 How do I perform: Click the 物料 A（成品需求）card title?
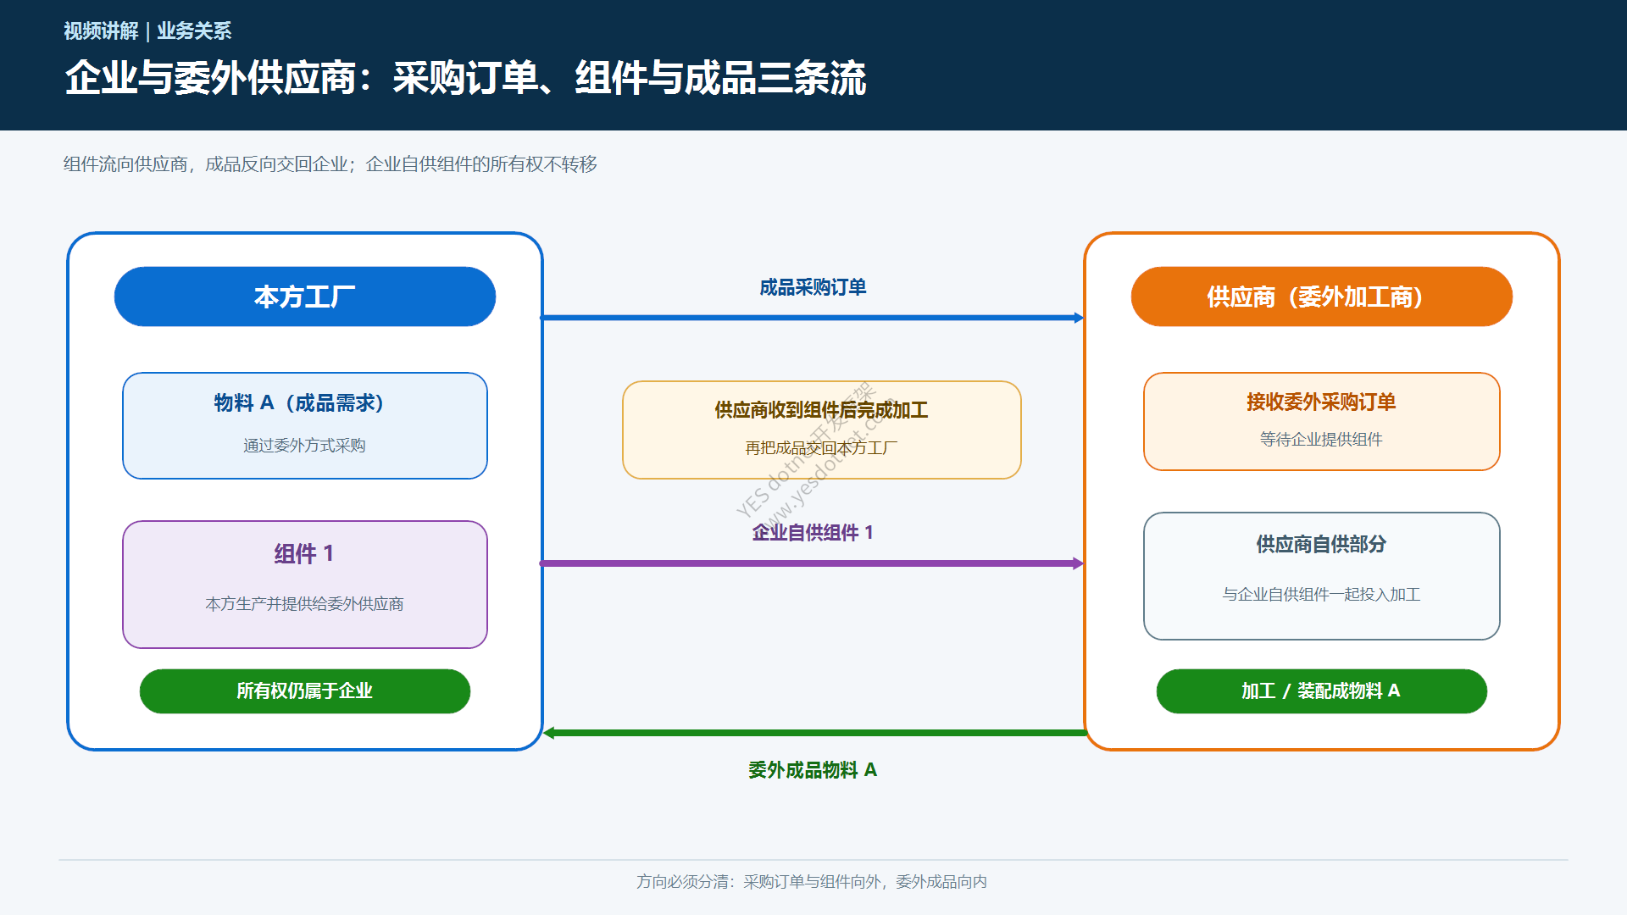tap(300, 403)
